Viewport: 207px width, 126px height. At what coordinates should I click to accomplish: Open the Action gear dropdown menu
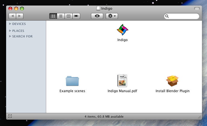pyautogui.click(x=112, y=16)
